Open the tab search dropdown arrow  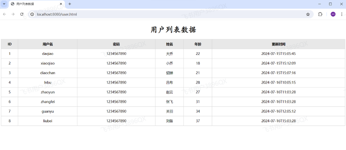pyautogui.click(x=4, y=4)
